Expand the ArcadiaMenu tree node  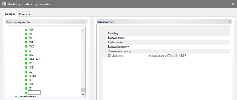tap(11, 97)
